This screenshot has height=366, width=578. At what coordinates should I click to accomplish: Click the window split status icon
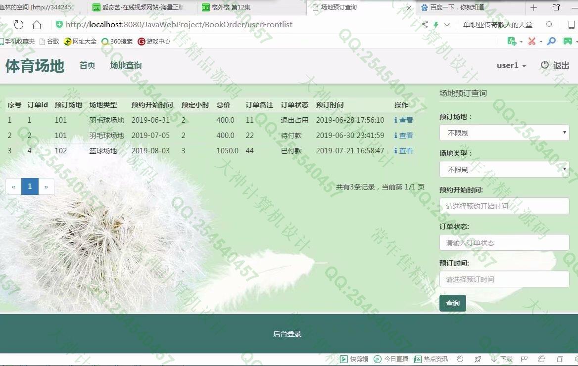click(560, 359)
